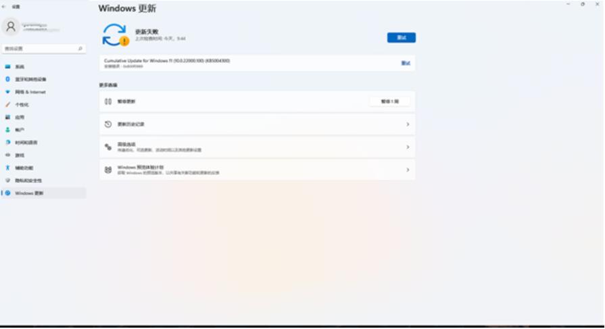Expand 更新历史记录 with its chevron
This screenshot has height=329, width=605.
coord(408,124)
